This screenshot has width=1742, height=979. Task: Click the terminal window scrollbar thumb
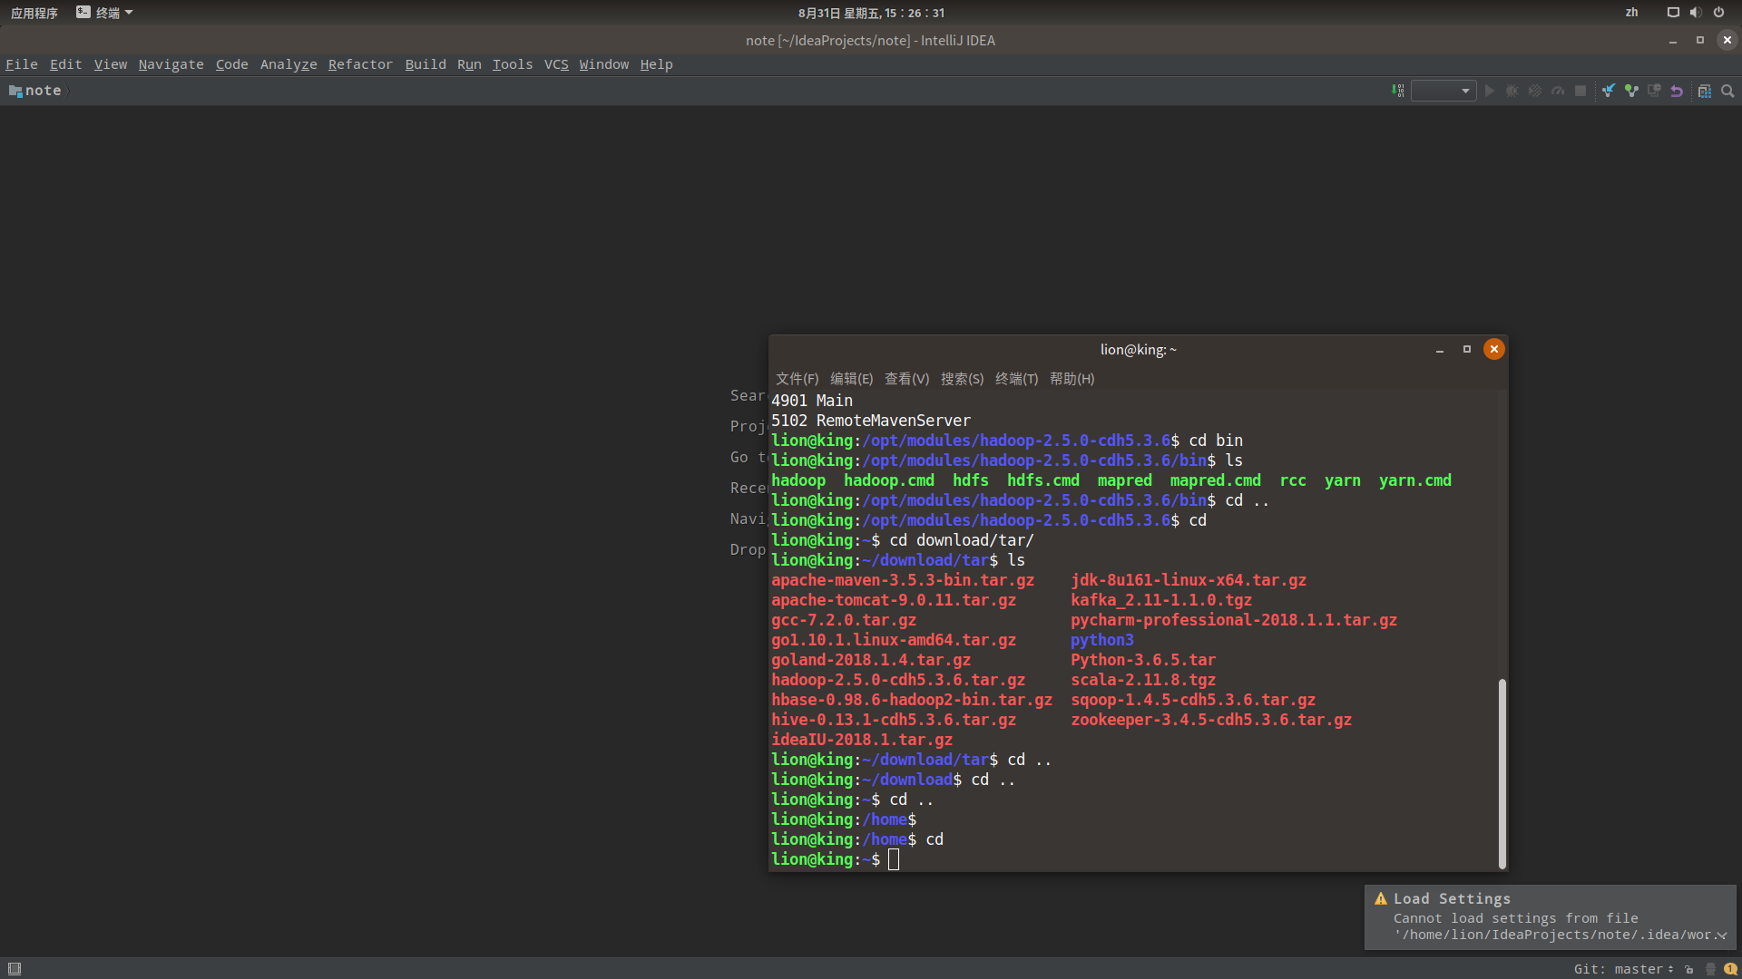pos(1502,774)
